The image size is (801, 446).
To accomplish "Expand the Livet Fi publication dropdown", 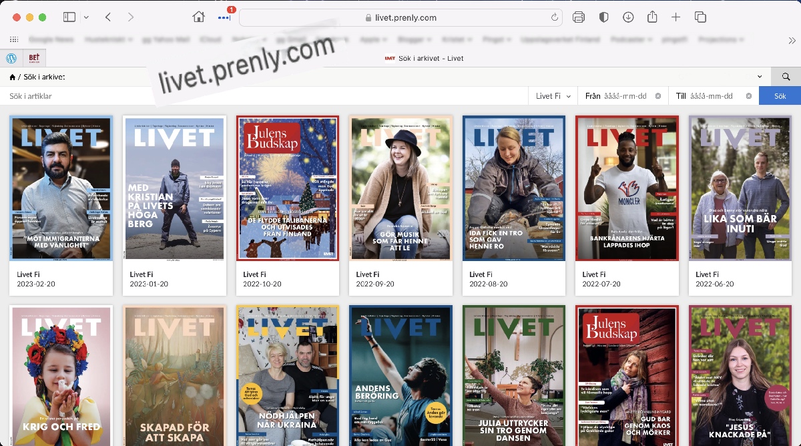I will [553, 96].
